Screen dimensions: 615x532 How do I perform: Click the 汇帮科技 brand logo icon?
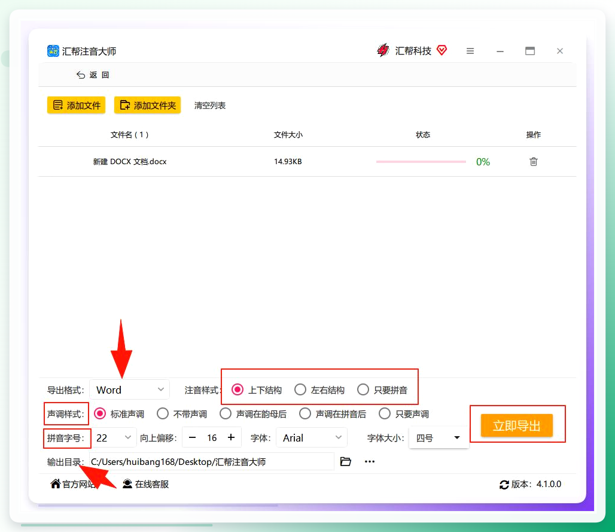383,50
